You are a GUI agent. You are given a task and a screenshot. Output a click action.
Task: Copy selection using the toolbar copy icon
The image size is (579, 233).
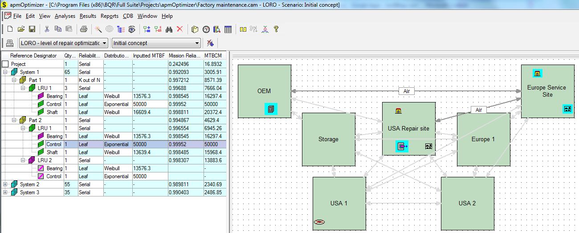tap(58, 29)
